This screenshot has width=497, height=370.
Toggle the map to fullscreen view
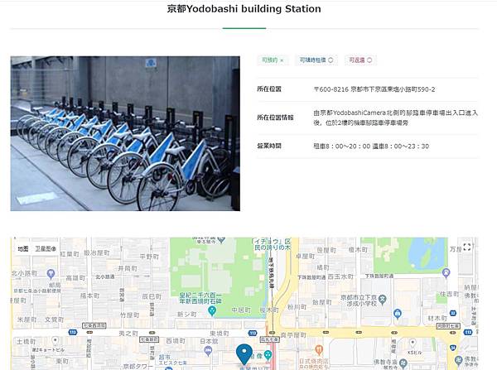coord(467,247)
